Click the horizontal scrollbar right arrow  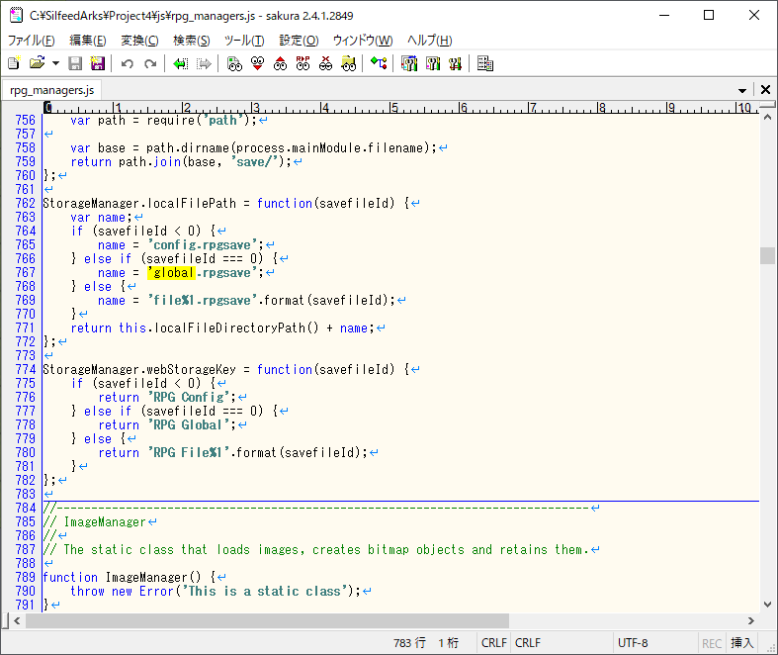tap(751, 620)
